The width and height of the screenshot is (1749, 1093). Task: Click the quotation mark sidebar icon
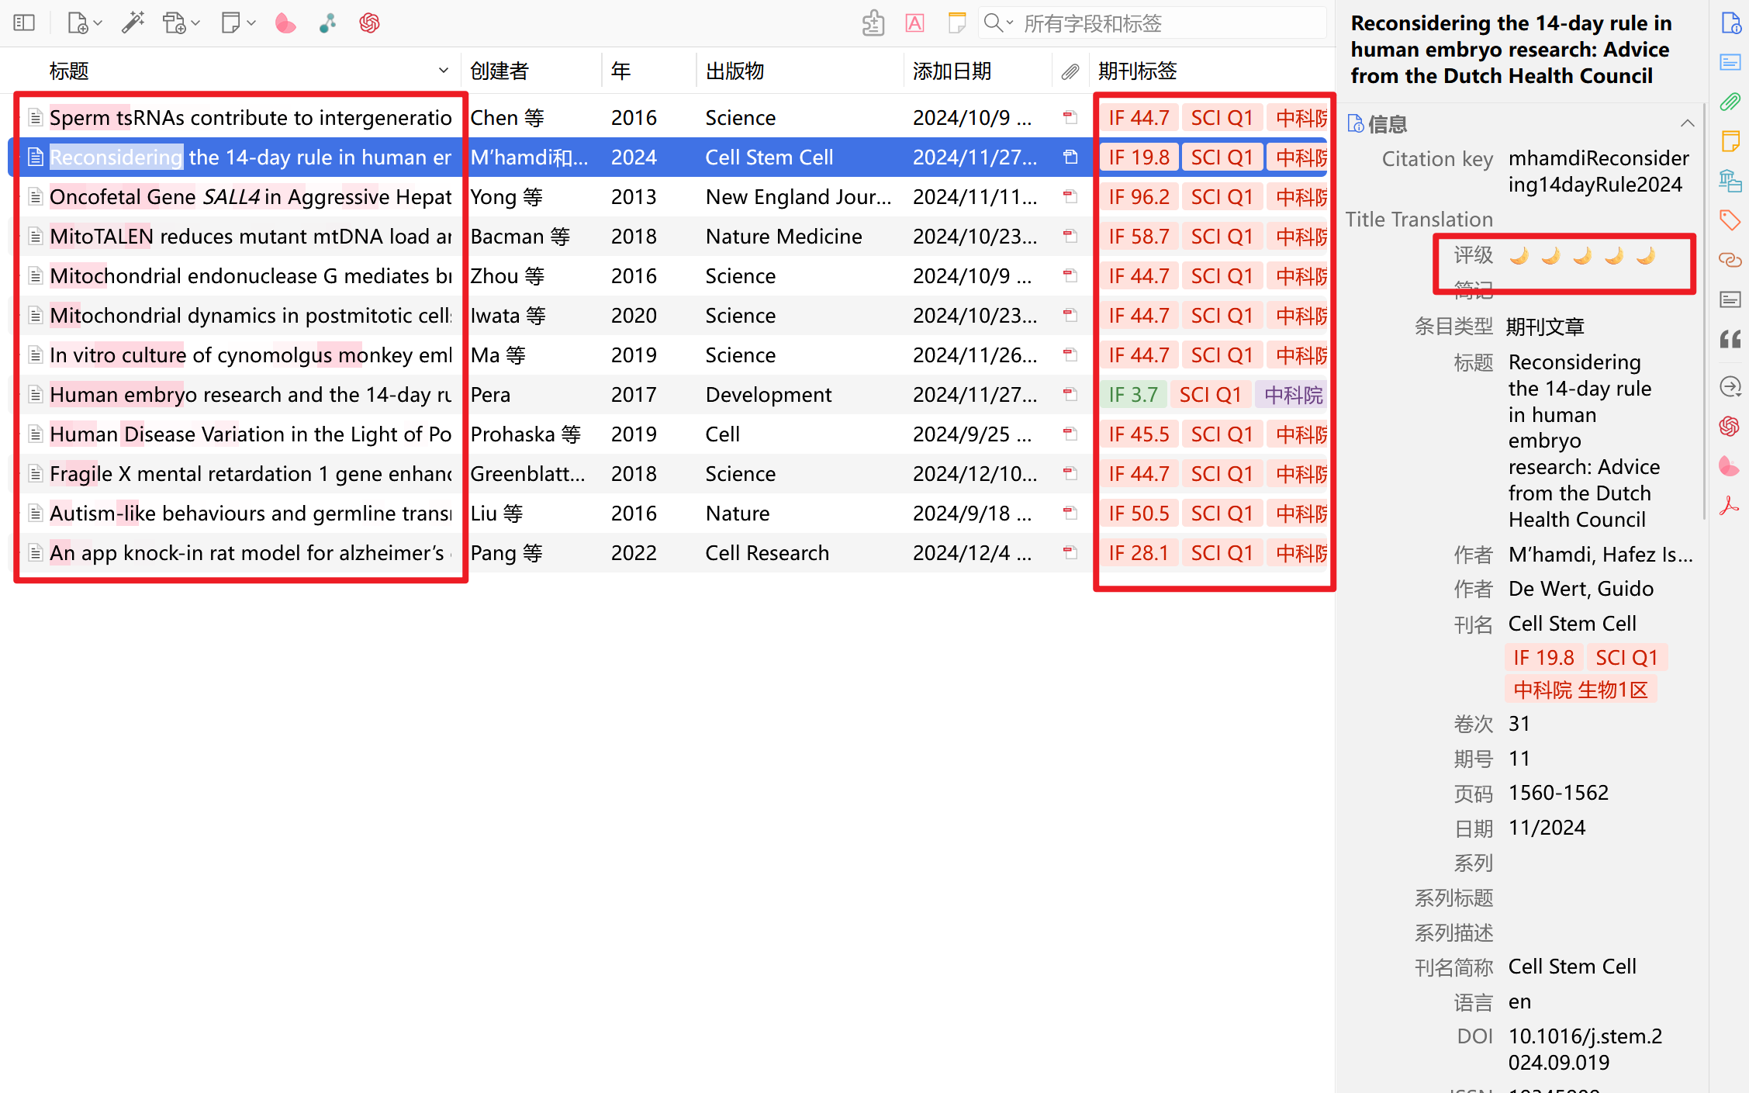1730,339
